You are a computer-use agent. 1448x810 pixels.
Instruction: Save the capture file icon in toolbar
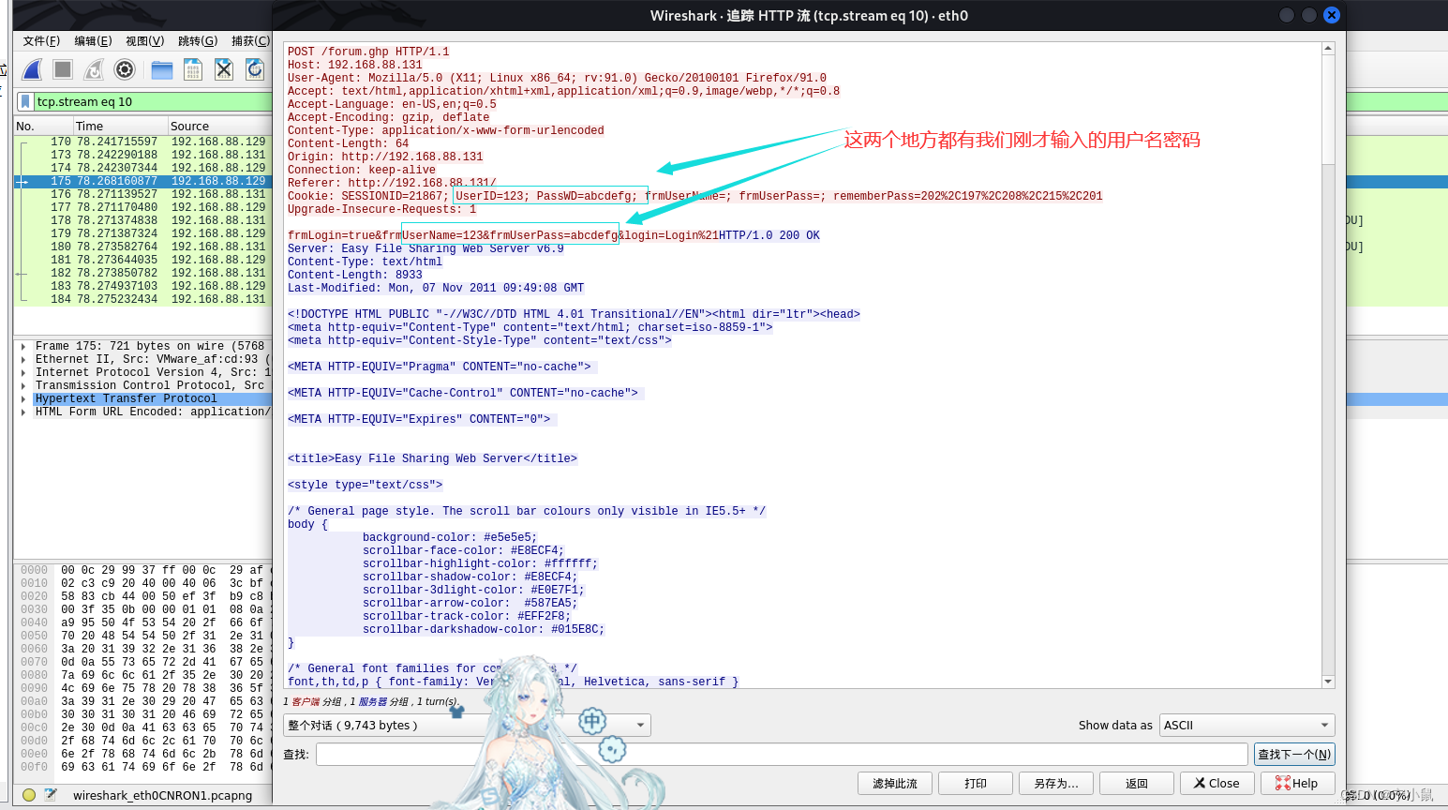point(193,69)
